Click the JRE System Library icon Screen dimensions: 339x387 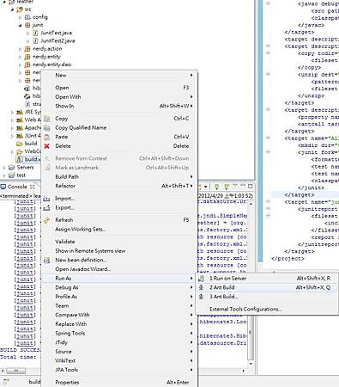(x=20, y=112)
